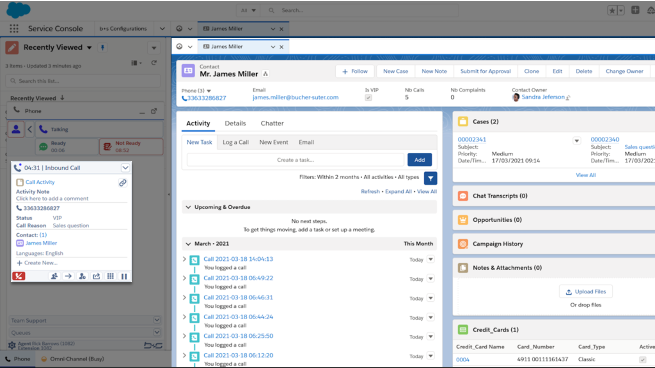This screenshot has height=368, width=655.
Task: Click Expand All activities link
Action: [398, 192]
